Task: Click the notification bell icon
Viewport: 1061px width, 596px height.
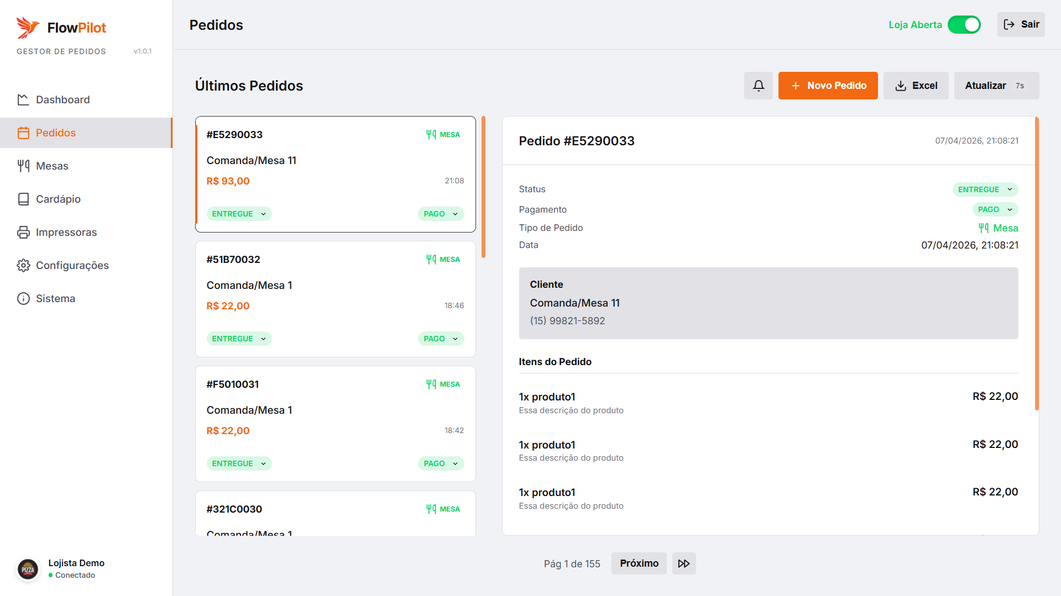Action: coord(758,86)
